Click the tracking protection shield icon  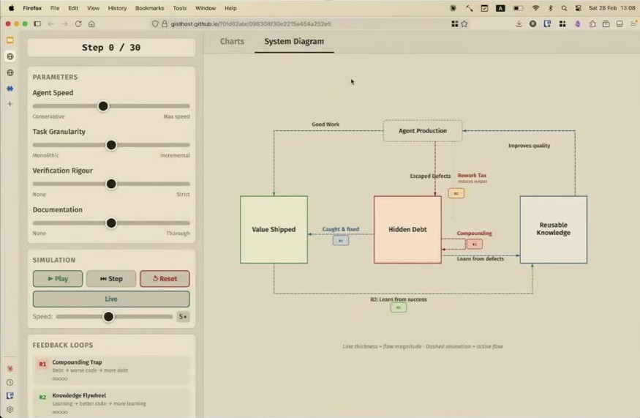[x=155, y=23]
